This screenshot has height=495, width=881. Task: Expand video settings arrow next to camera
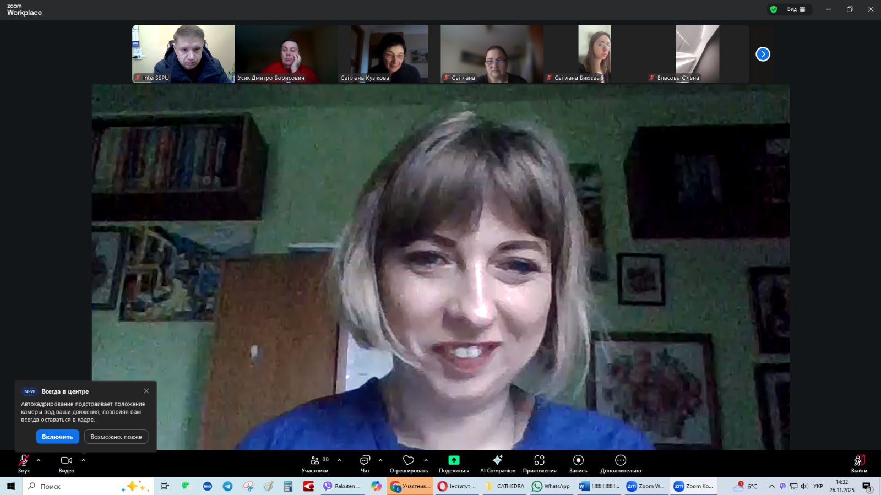tap(84, 460)
